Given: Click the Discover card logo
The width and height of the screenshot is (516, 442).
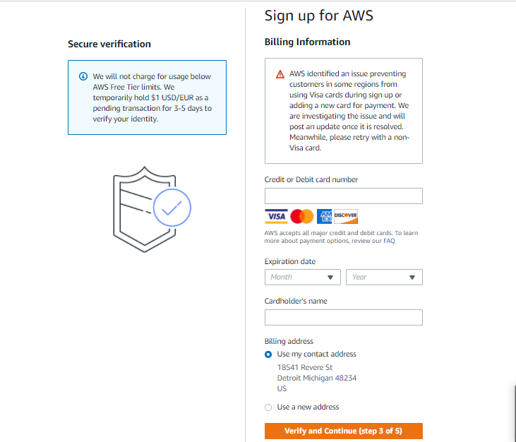Looking at the screenshot, I should 346,216.
